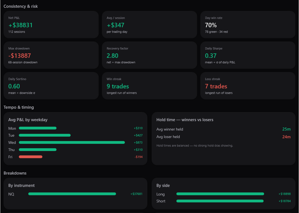Select the Fri value -$194
The height and width of the screenshot is (213, 299).
(139, 157)
